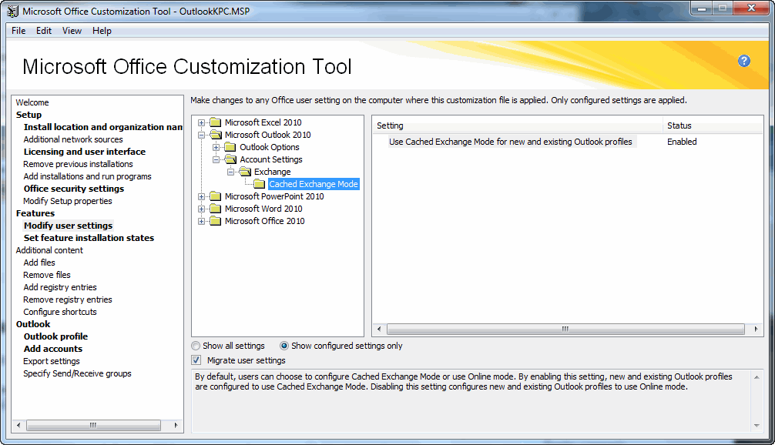
Task: Expand the Outlook Options node
Action: [216, 147]
